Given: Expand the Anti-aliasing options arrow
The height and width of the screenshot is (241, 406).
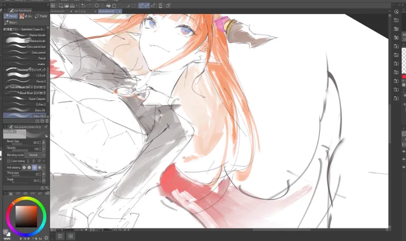Looking at the screenshot, I should (x=44, y=168).
